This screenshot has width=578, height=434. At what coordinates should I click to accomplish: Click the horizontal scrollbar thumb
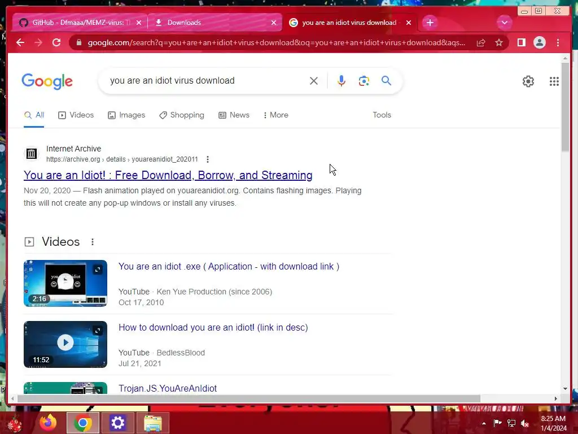pos(249,398)
